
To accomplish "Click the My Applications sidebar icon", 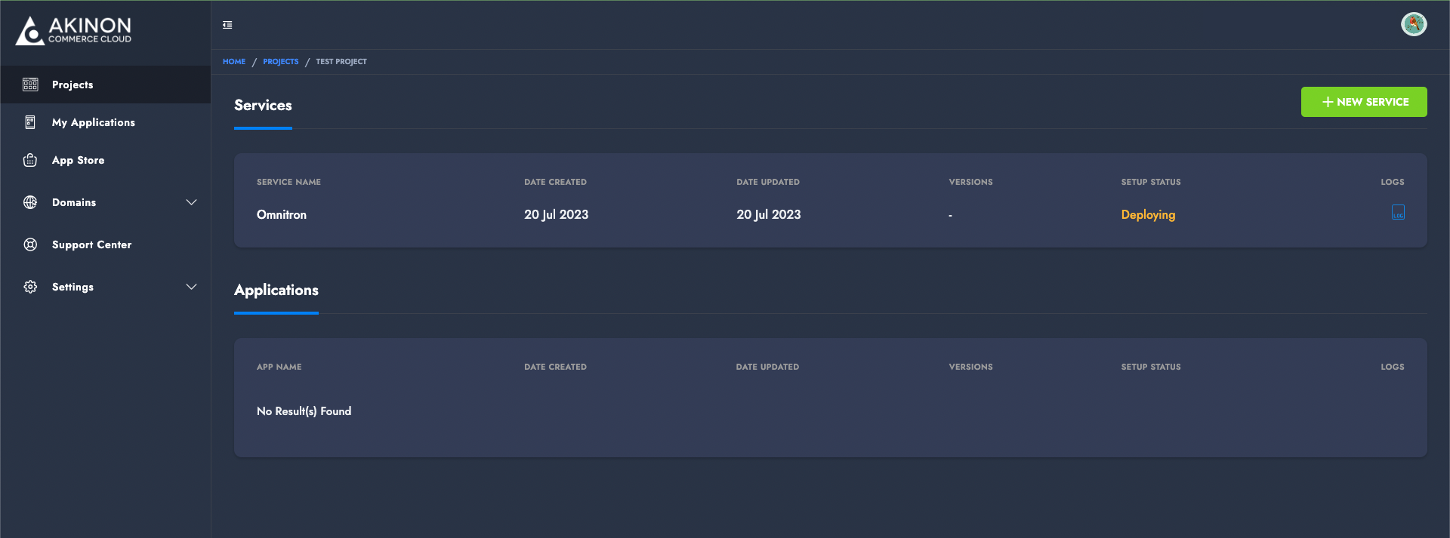I will coord(30,122).
